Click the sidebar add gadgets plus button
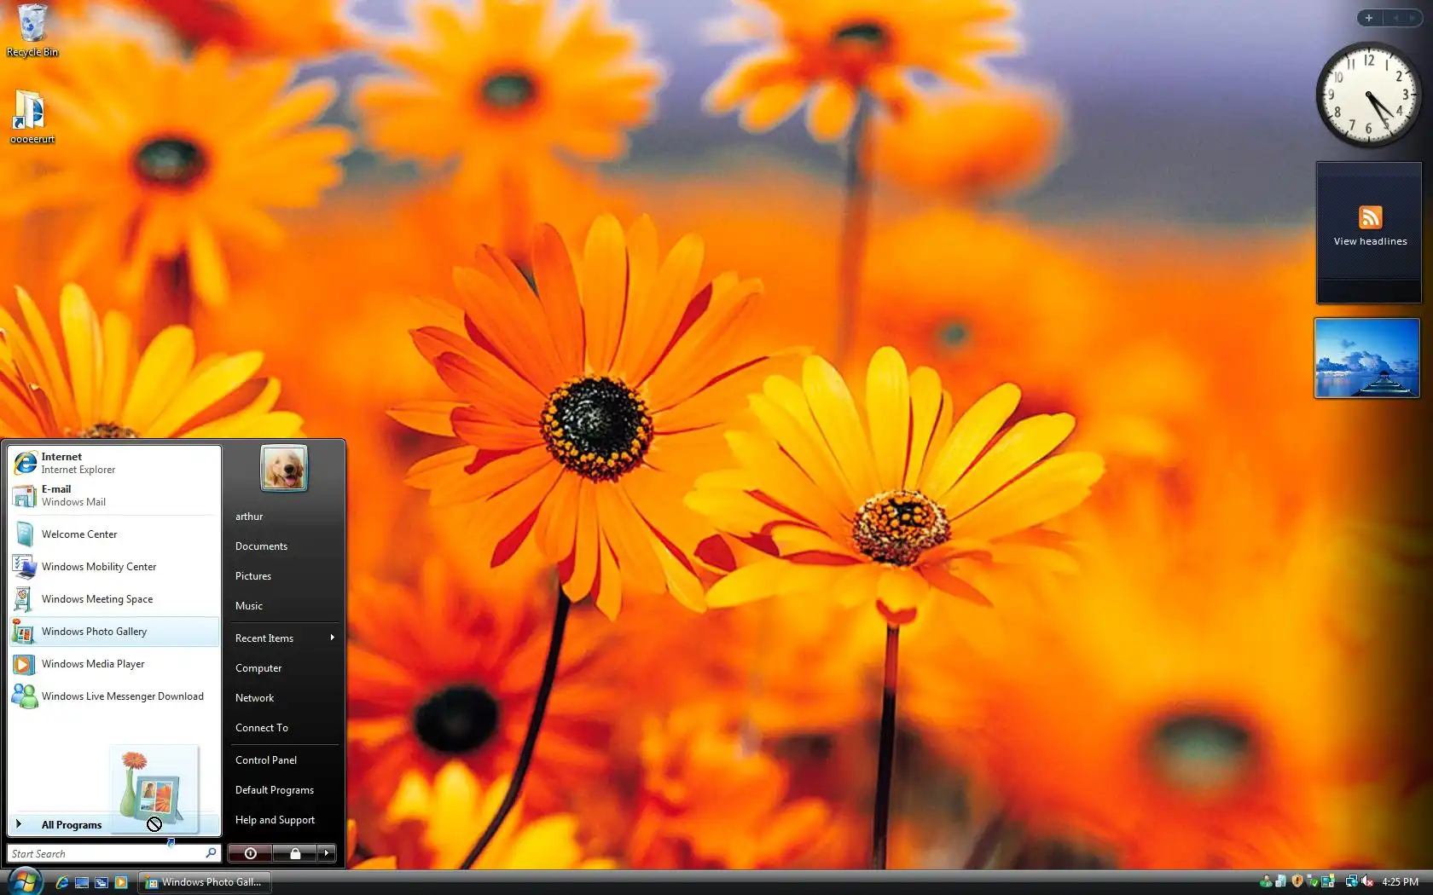 [x=1369, y=18]
